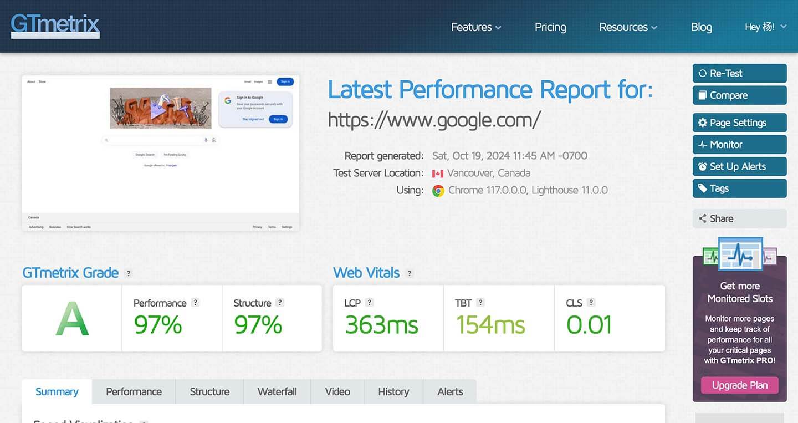This screenshot has width=798, height=423.
Task: Click the Canada flag icon
Action: click(x=438, y=174)
